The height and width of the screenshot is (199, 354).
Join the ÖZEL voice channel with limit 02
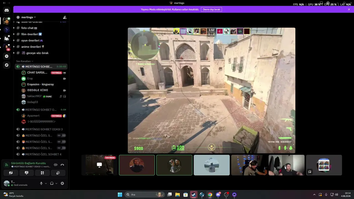point(41,135)
